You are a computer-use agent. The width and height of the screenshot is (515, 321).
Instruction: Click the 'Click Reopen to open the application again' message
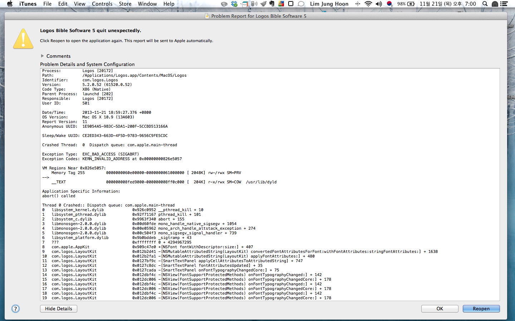click(x=127, y=41)
